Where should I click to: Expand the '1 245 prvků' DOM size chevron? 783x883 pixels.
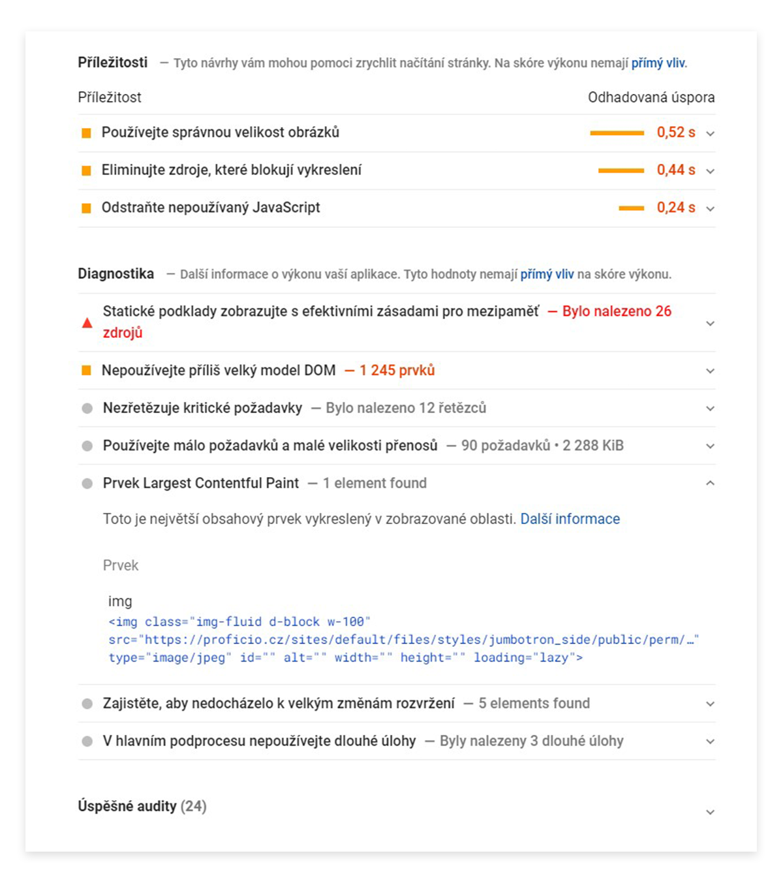[711, 371]
